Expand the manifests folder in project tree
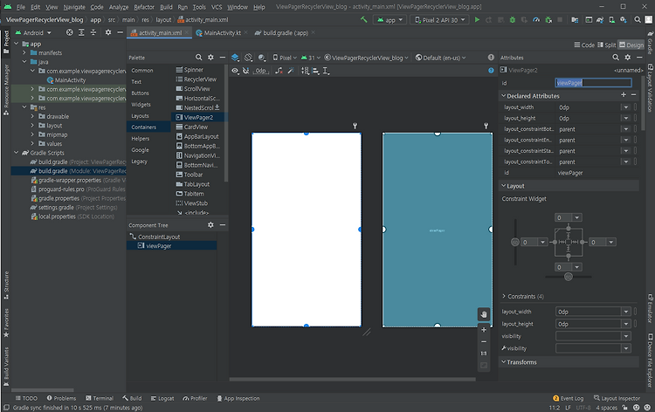The width and height of the screenshot is (655, 412). [x=24, y=53]
